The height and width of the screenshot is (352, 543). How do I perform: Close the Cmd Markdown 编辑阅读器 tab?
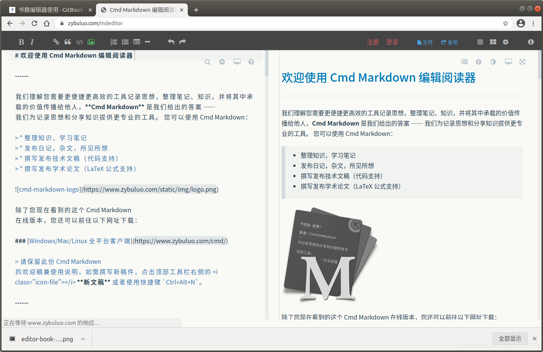[182, 10]
